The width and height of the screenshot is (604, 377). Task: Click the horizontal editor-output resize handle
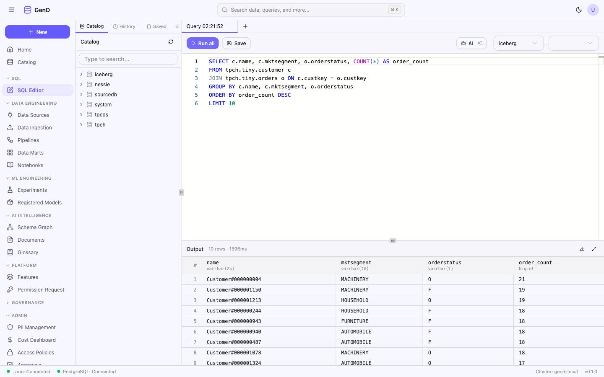tap(393, 241)
